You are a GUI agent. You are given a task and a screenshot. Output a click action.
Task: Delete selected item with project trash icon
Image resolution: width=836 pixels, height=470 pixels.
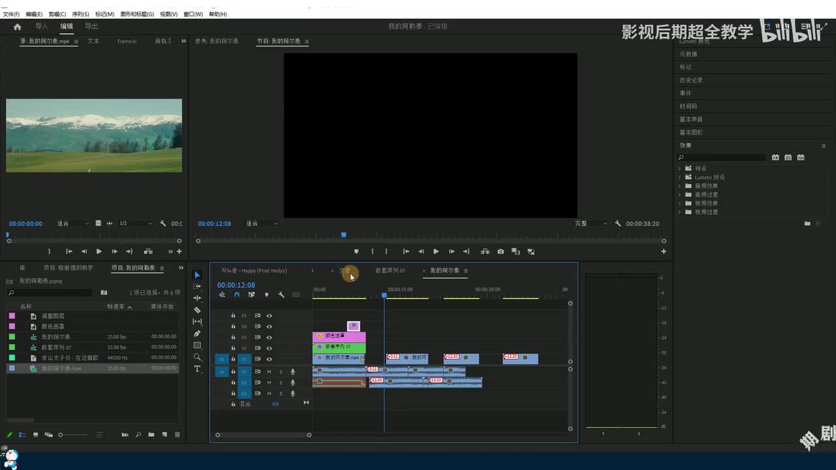click(x=177, y=435)
